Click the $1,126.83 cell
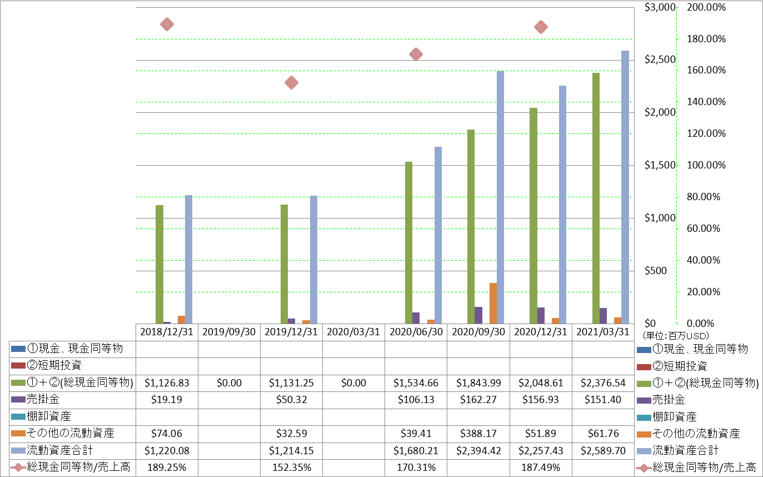Screen dimensions: 763x477 167,383
